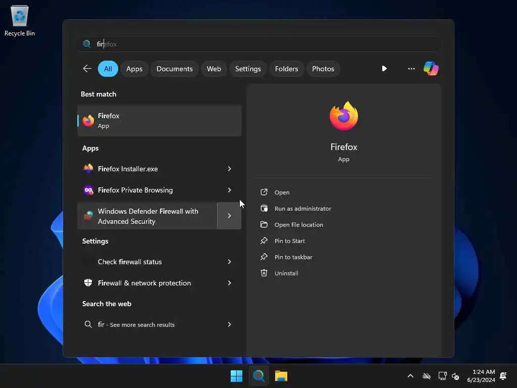
Task: Open the clock showing 1:24 AM
Action: 481,376
